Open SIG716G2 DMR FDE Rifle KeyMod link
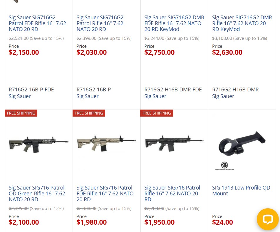The width and height of the screenshot is (280, 232). click(174, 23)
